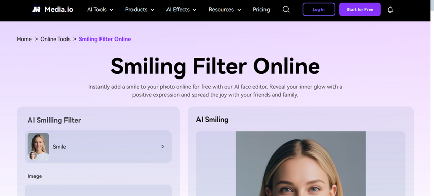Click the Image upload area below label
The height and width of the screenshot is (196, 434).
point(98,190)
